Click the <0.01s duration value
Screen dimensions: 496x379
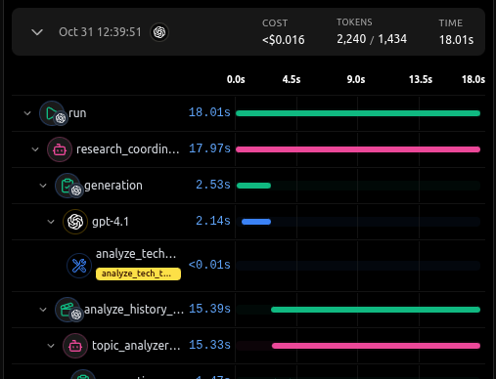209,265
